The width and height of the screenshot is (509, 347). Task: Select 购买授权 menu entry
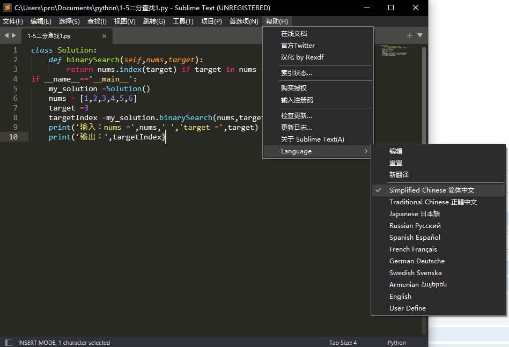pos(318,88)
